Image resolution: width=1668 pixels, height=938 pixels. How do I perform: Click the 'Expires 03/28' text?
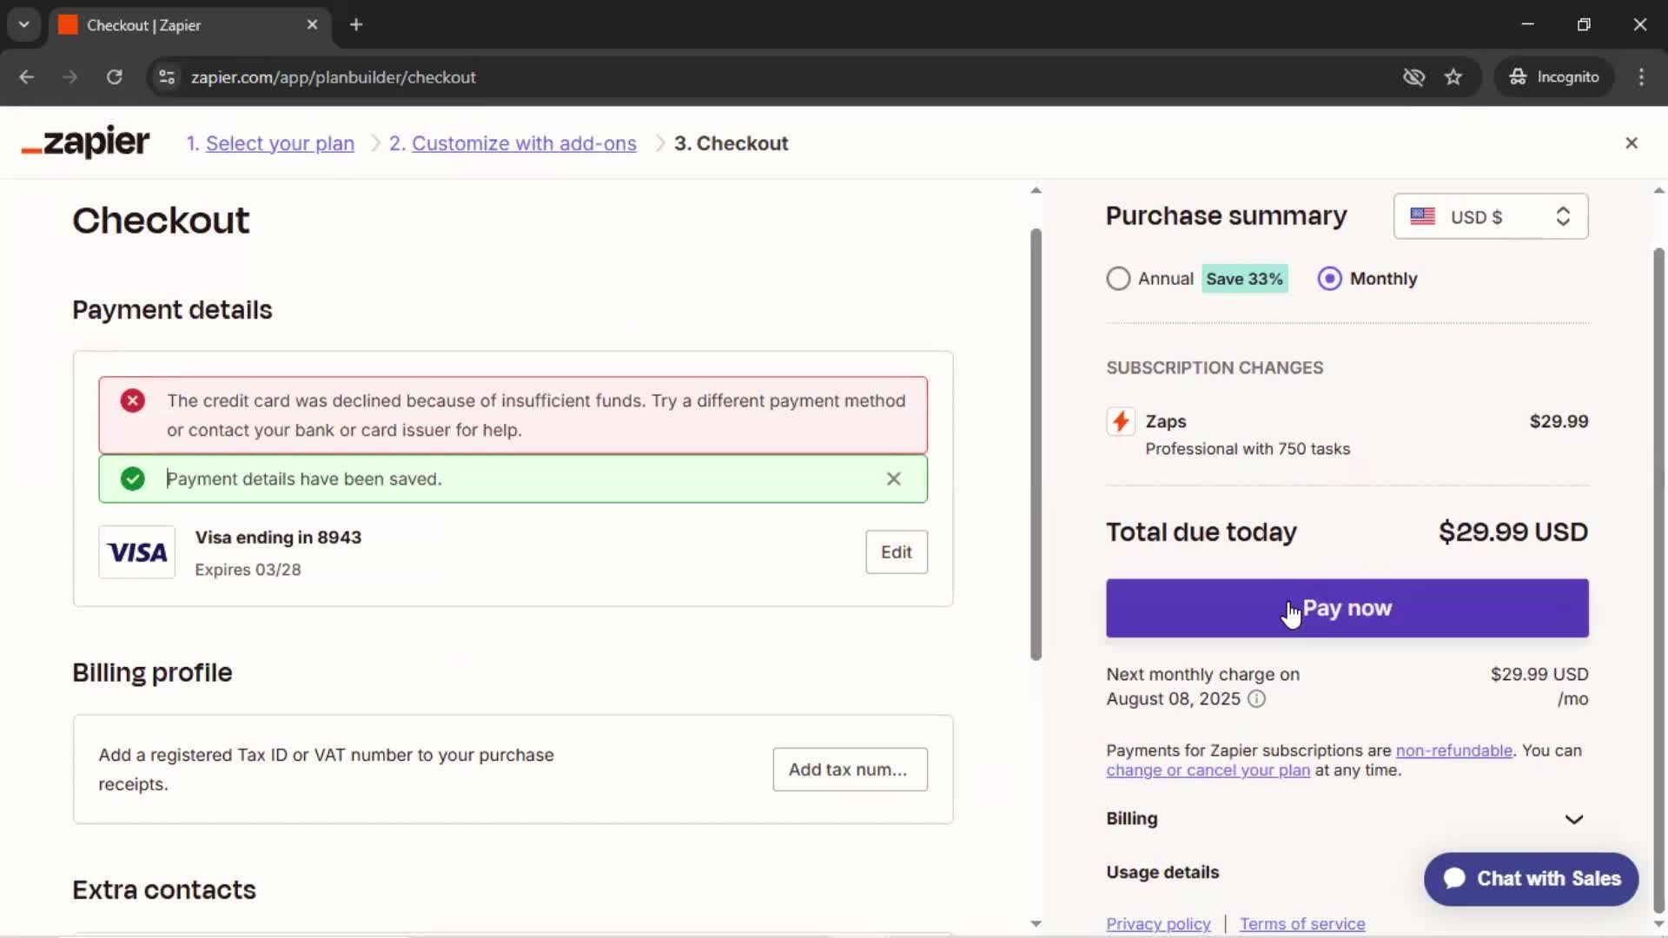click(x=248, y=570)
